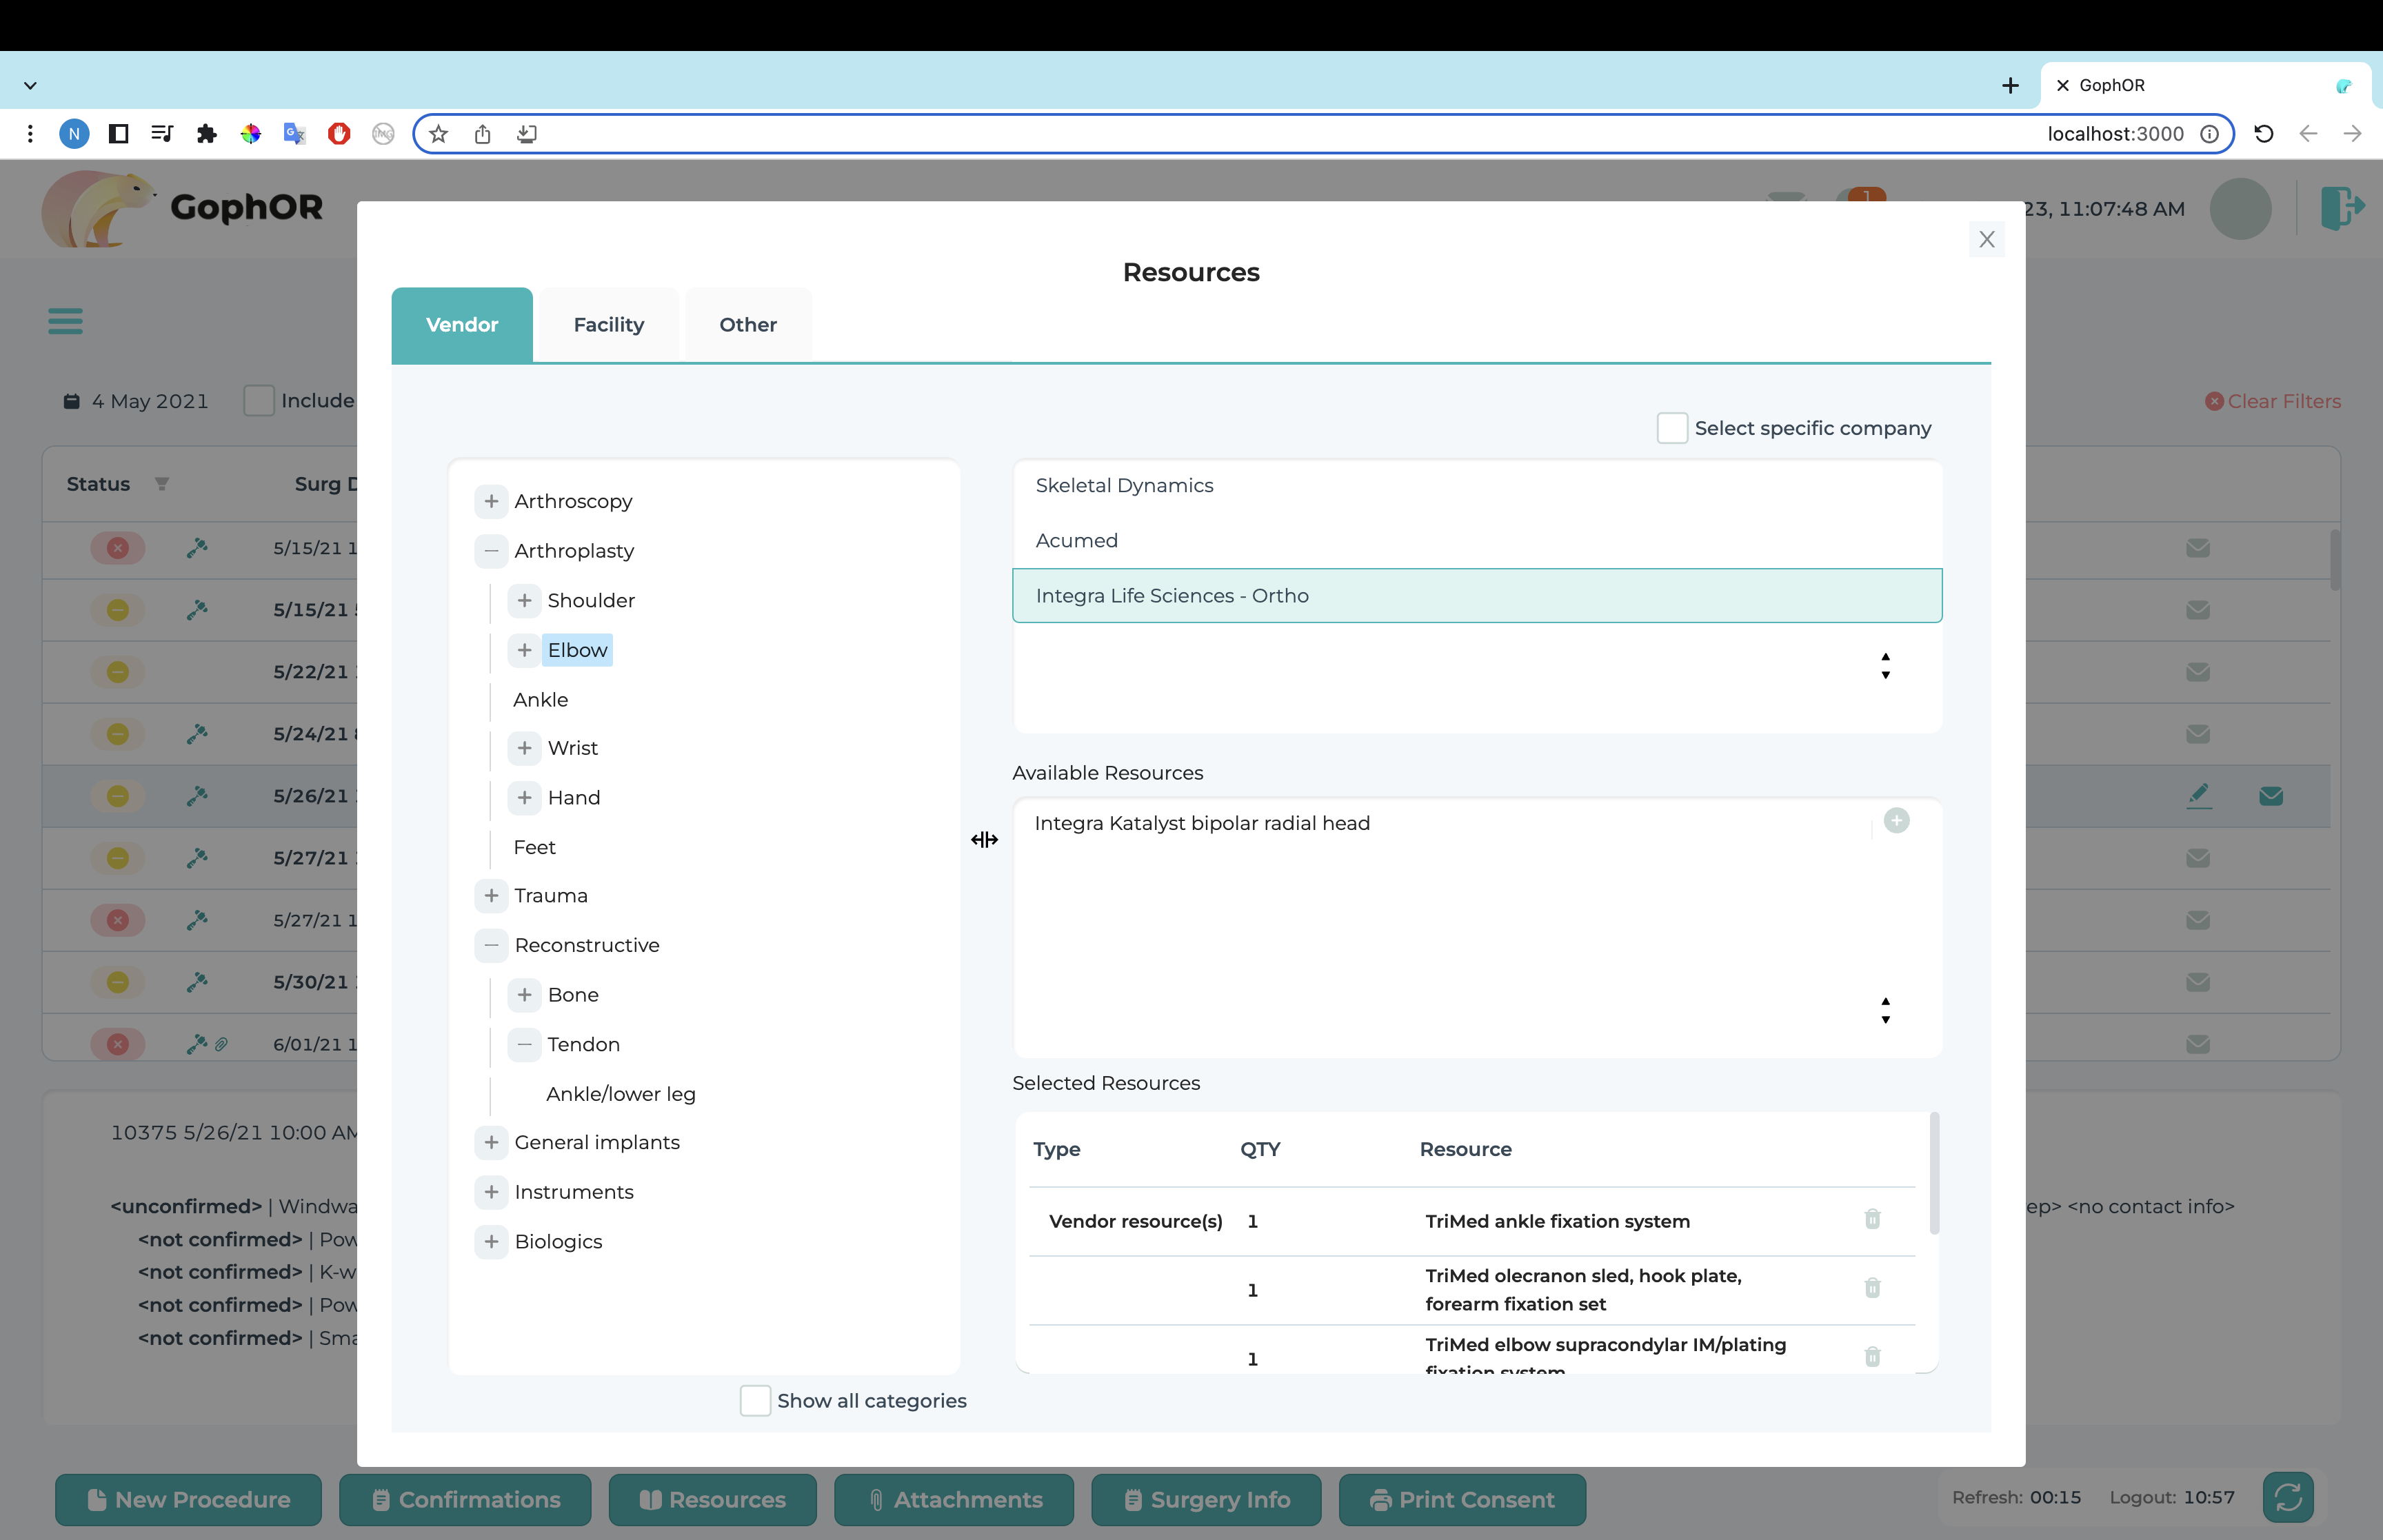Click the New Procedure button
The width and height of the screenshot is (2383, 1540).
click(x=189, y=1499)
